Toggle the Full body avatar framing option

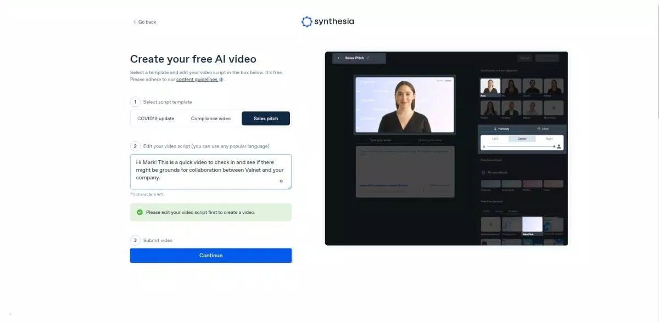click(x=505, y=127)
